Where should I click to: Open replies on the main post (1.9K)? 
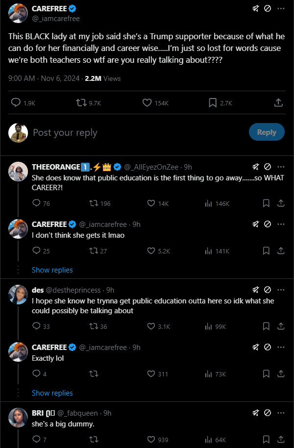pos(16,103)
